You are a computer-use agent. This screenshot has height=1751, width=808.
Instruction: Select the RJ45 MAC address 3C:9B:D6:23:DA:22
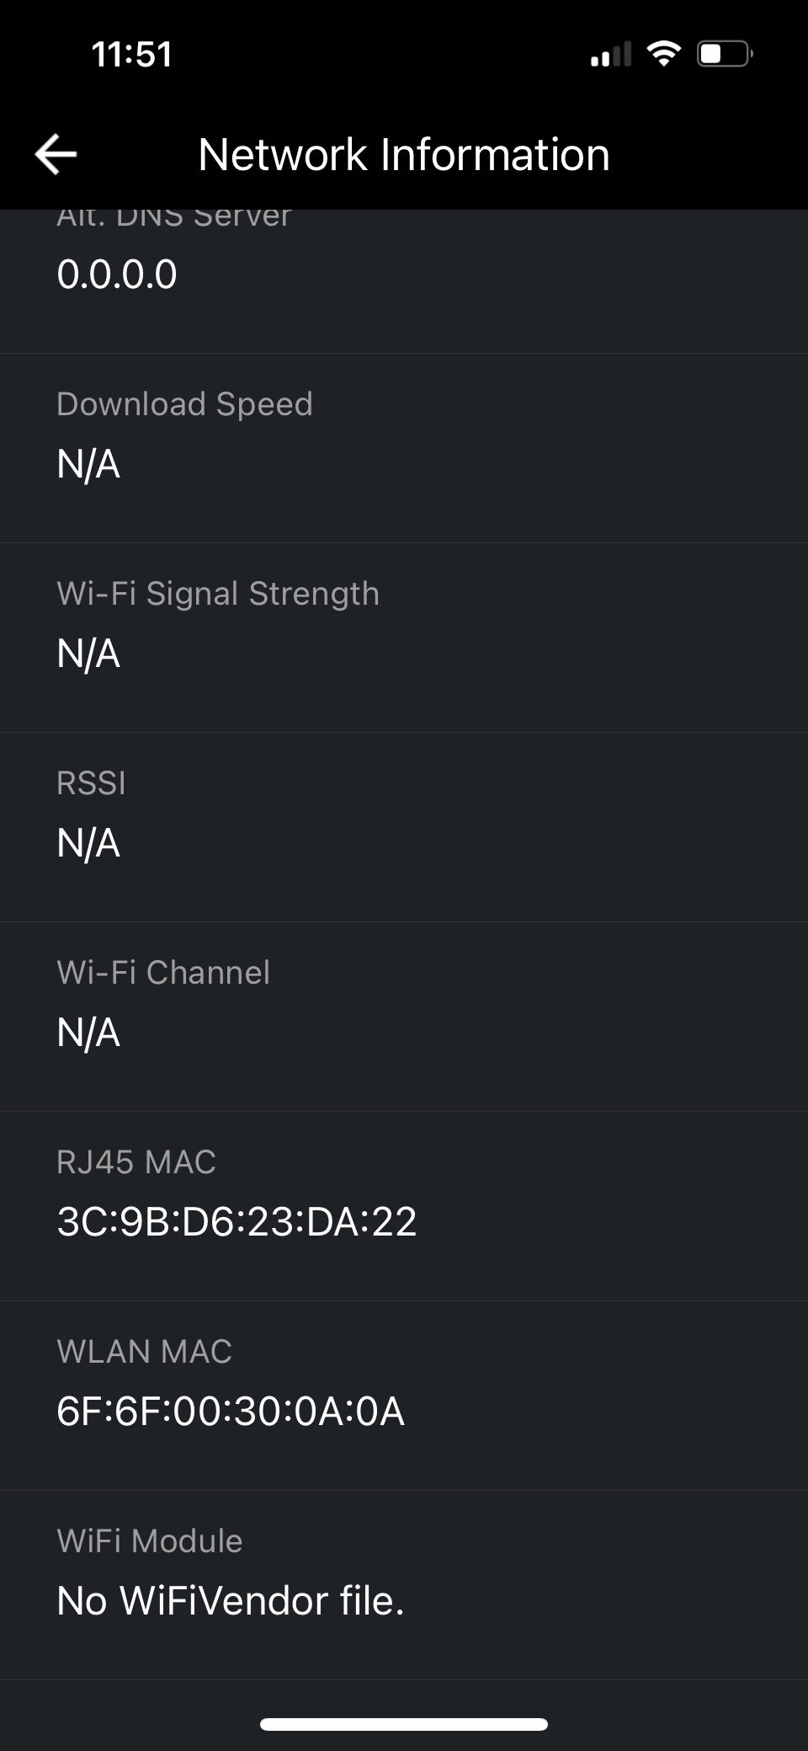tap(237, 1222)
